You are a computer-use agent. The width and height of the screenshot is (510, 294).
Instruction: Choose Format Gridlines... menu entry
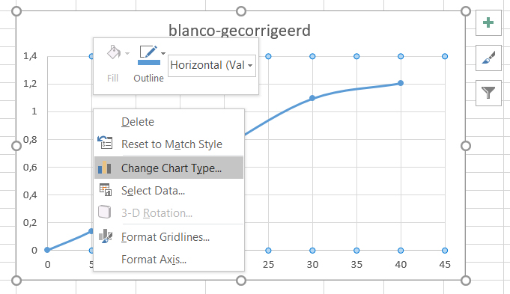[x=166, y=237]
